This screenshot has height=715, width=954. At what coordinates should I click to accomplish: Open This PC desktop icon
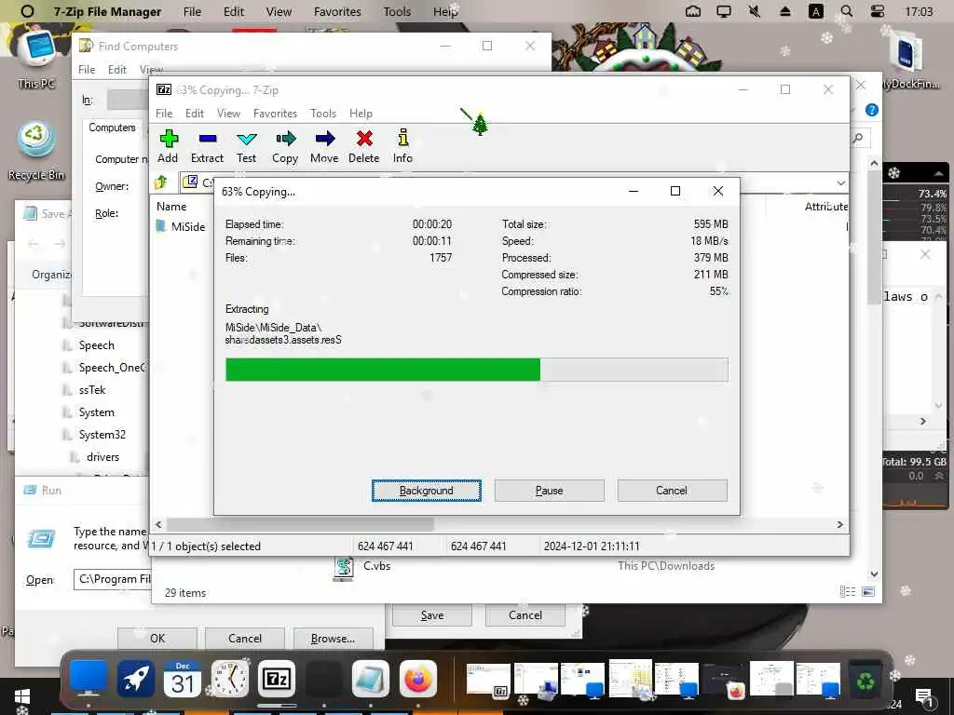pos(36,60)
